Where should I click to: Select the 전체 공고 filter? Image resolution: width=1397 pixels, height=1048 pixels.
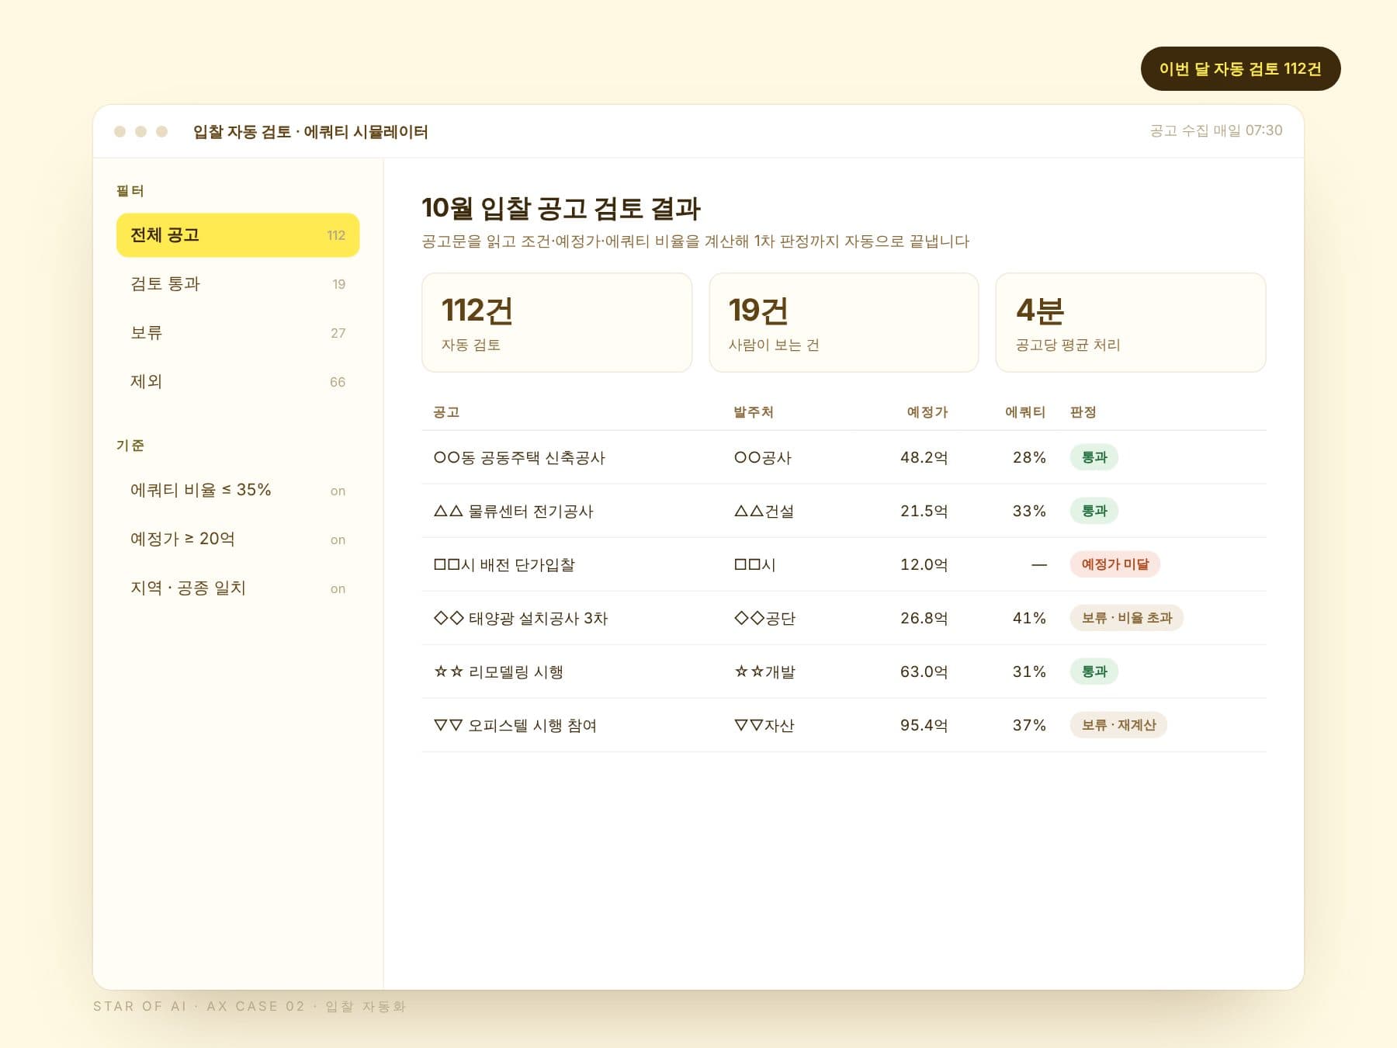tap(237, 235)
